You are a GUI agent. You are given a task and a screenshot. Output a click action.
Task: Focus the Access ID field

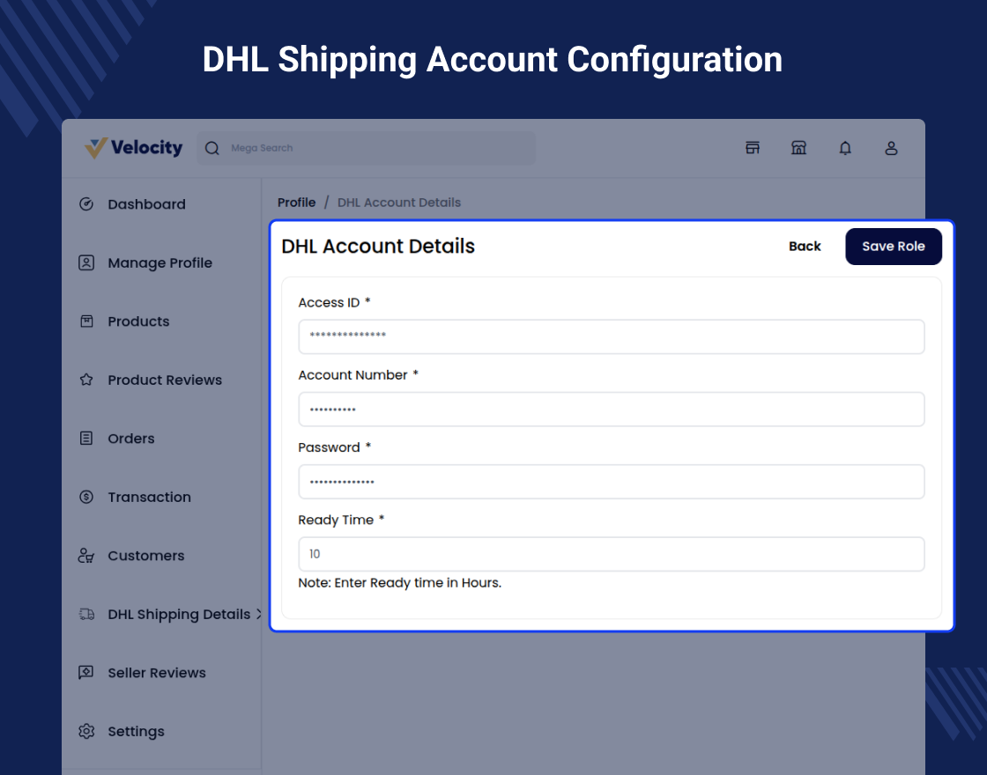point(611,336)
